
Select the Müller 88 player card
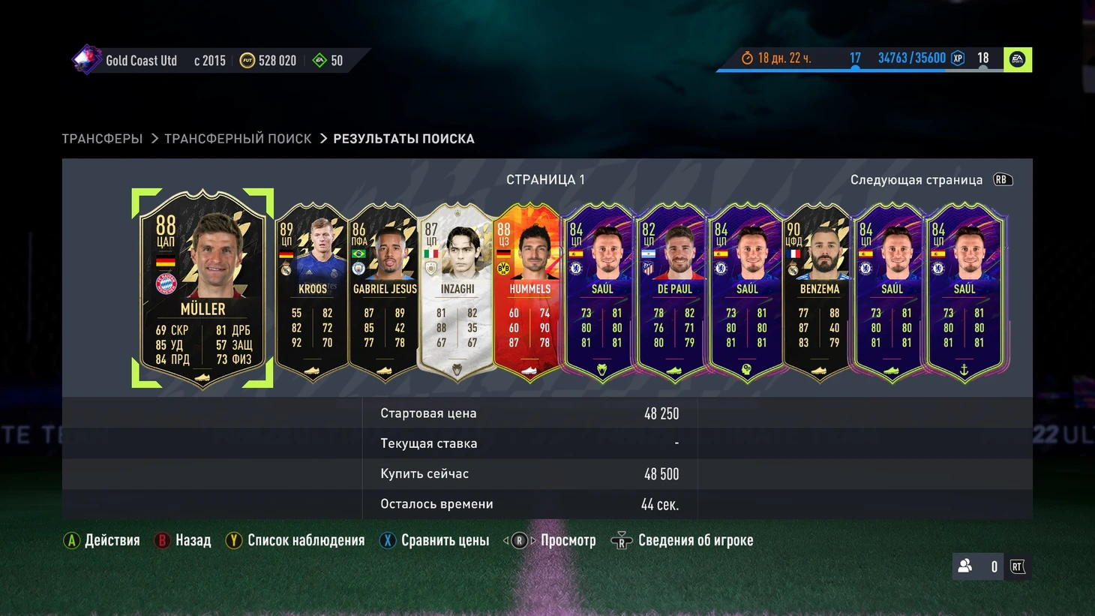point(202,289)
